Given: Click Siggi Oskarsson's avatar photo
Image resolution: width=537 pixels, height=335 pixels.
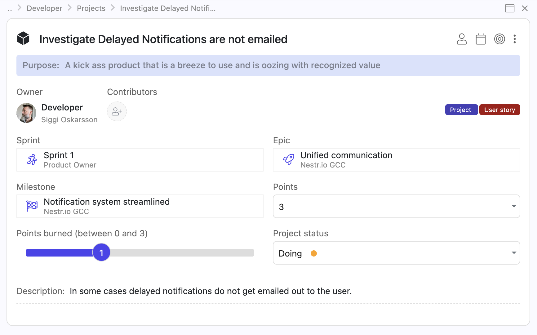Looking at the screenshot, I should [26, 113].
